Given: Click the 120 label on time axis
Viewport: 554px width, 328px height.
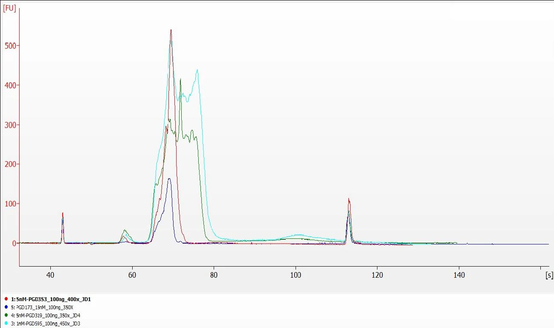Looking at the screenshot, I should coord(377,275).
